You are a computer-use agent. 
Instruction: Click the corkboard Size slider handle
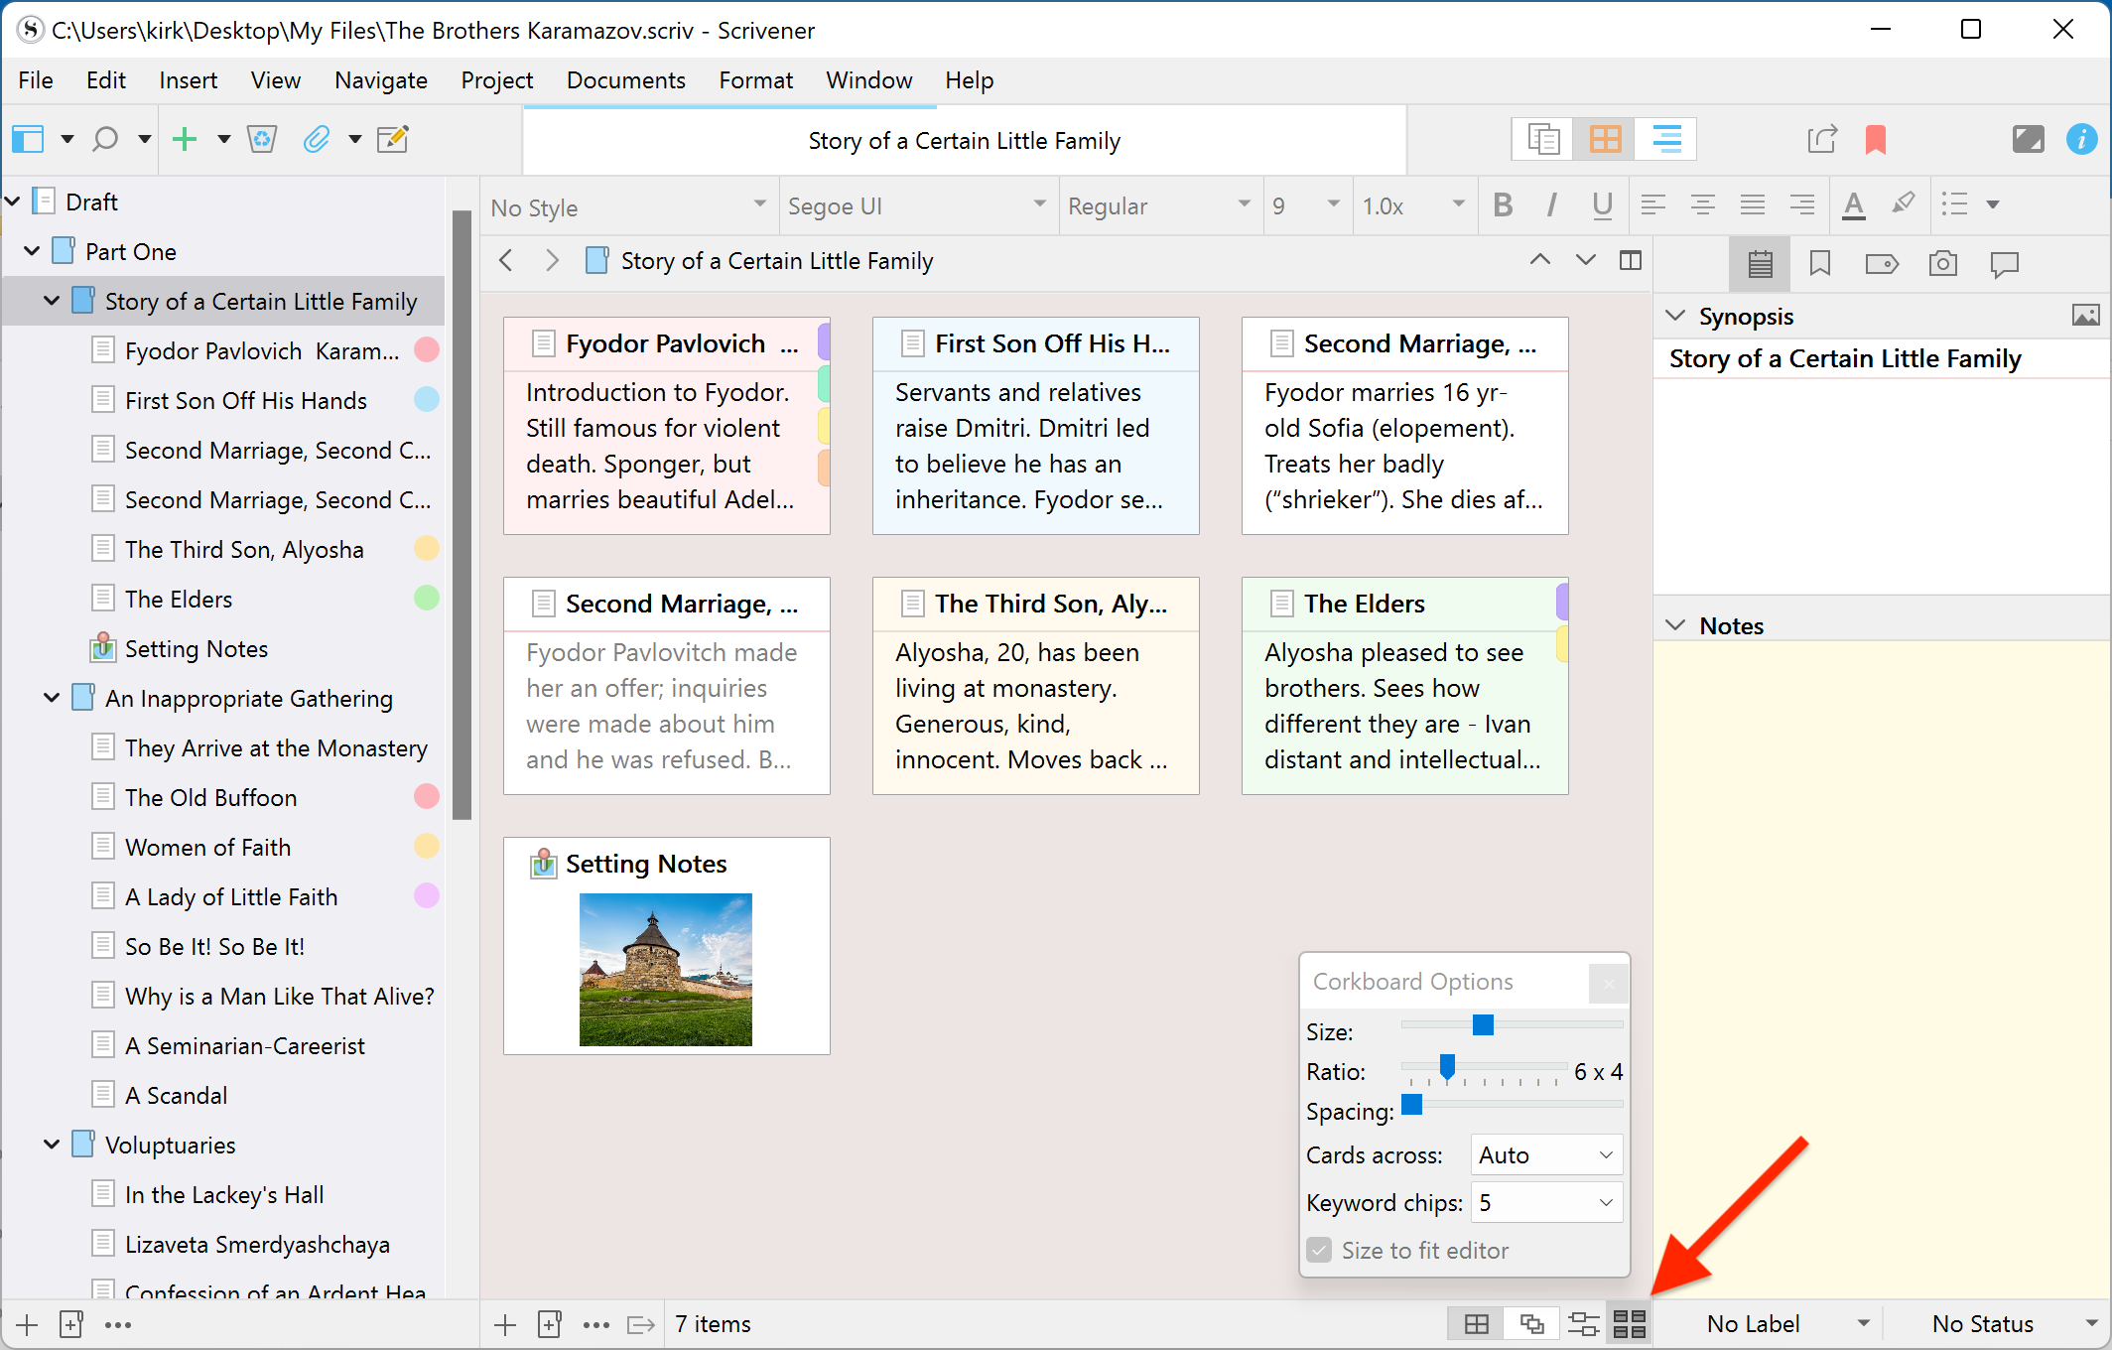(x=1483, y=1024)
